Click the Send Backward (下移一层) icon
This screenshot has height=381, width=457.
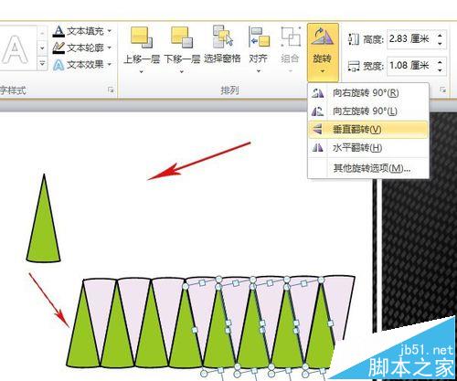tap(182, 37)
